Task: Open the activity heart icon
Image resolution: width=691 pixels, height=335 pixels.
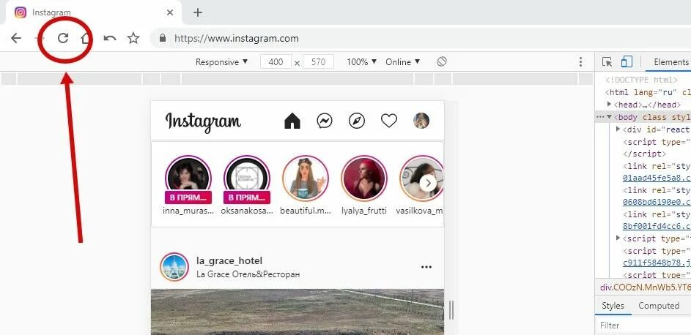Action: tap(389, 121)
